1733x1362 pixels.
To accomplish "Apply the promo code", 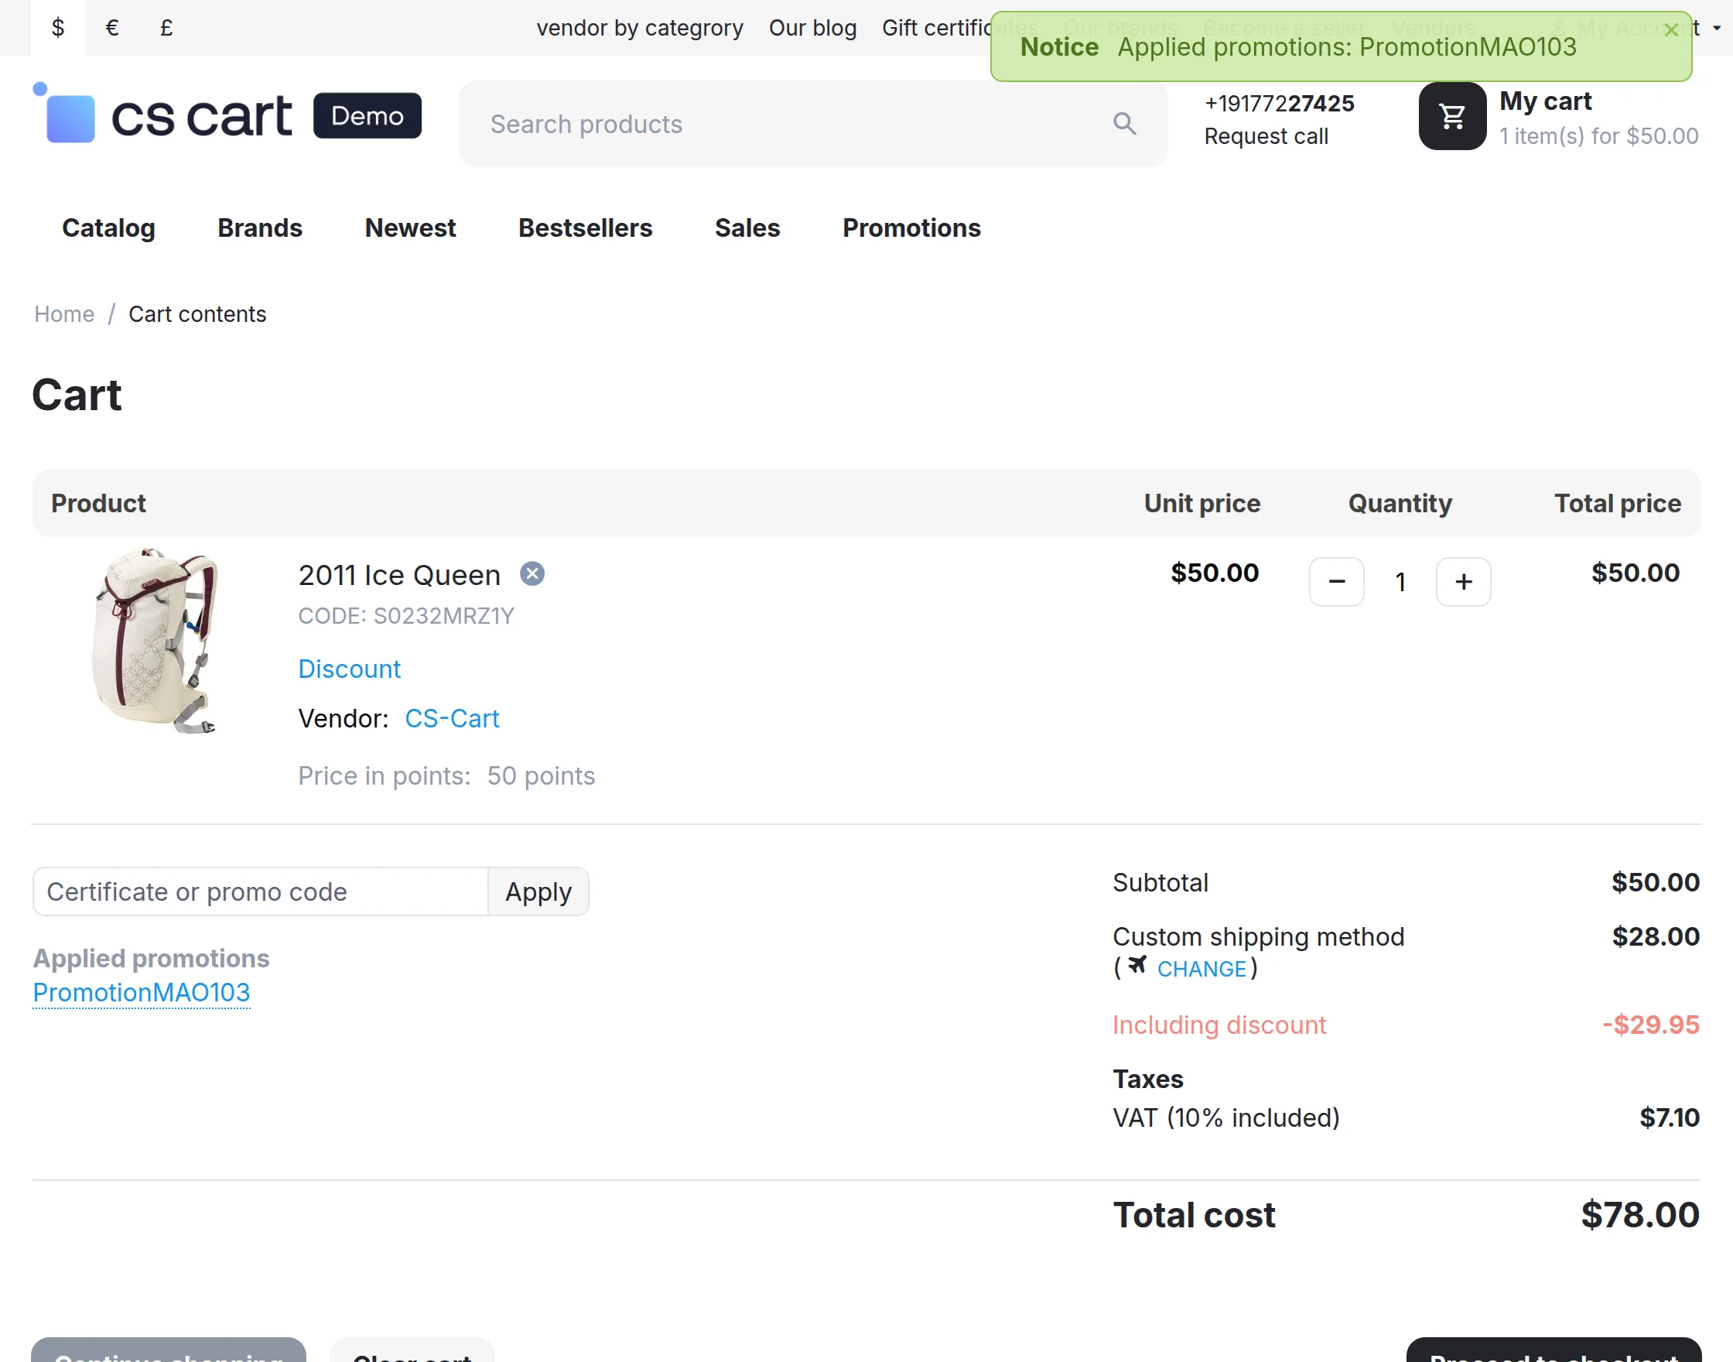I will (x=538, y=891).
